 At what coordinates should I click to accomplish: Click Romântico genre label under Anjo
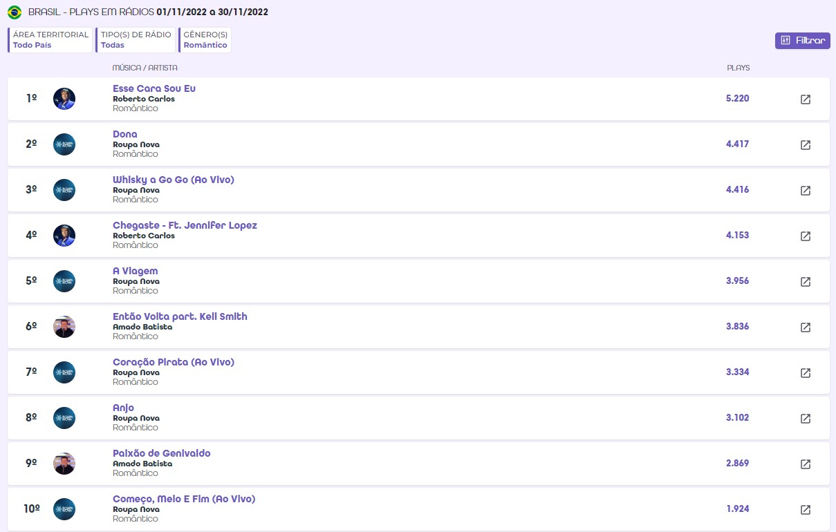point(136,428)
